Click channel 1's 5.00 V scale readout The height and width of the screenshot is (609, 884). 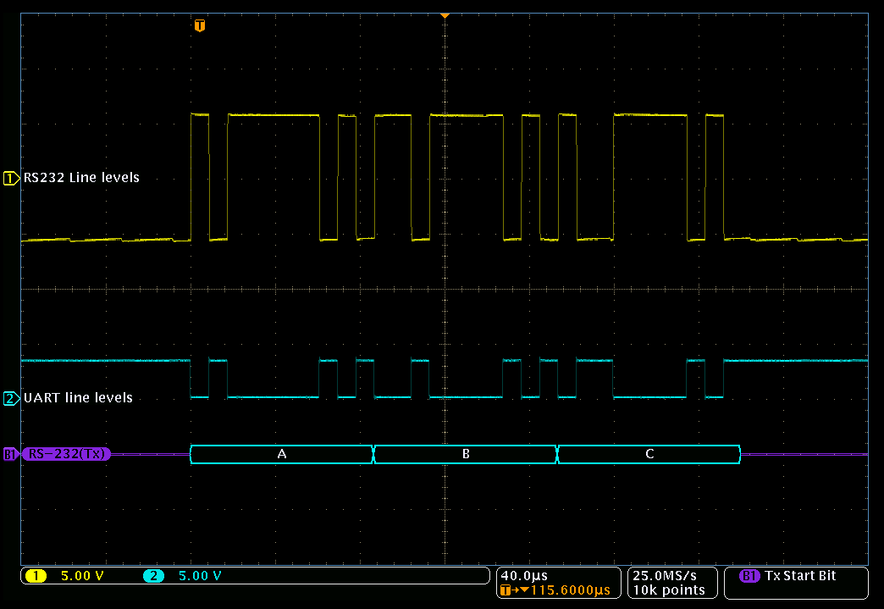click(82, 577)
